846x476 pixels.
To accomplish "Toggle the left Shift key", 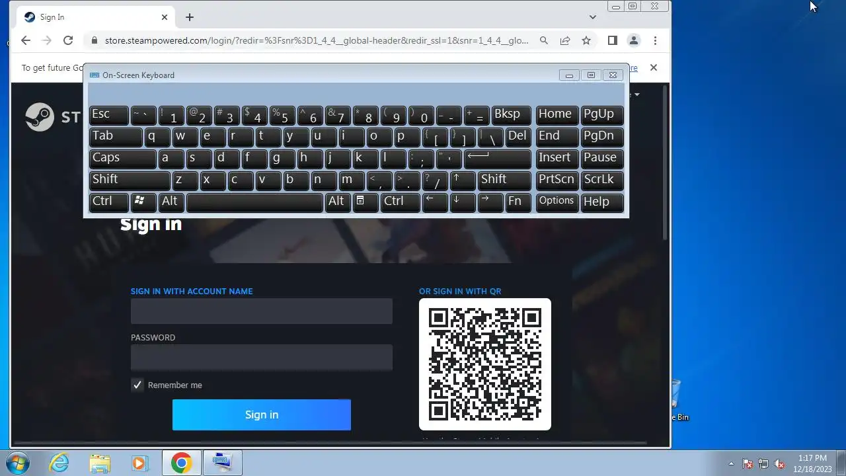I will click(x=130, y=180).
